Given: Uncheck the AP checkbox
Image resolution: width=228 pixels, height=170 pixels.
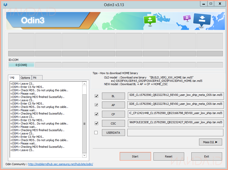Looking at the screenshot, I should 97,105.
